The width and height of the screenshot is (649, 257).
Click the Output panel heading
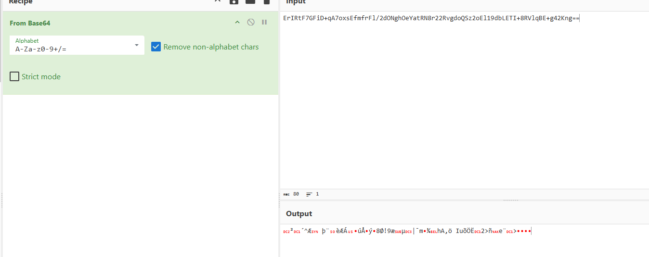[x=299, y=214]
